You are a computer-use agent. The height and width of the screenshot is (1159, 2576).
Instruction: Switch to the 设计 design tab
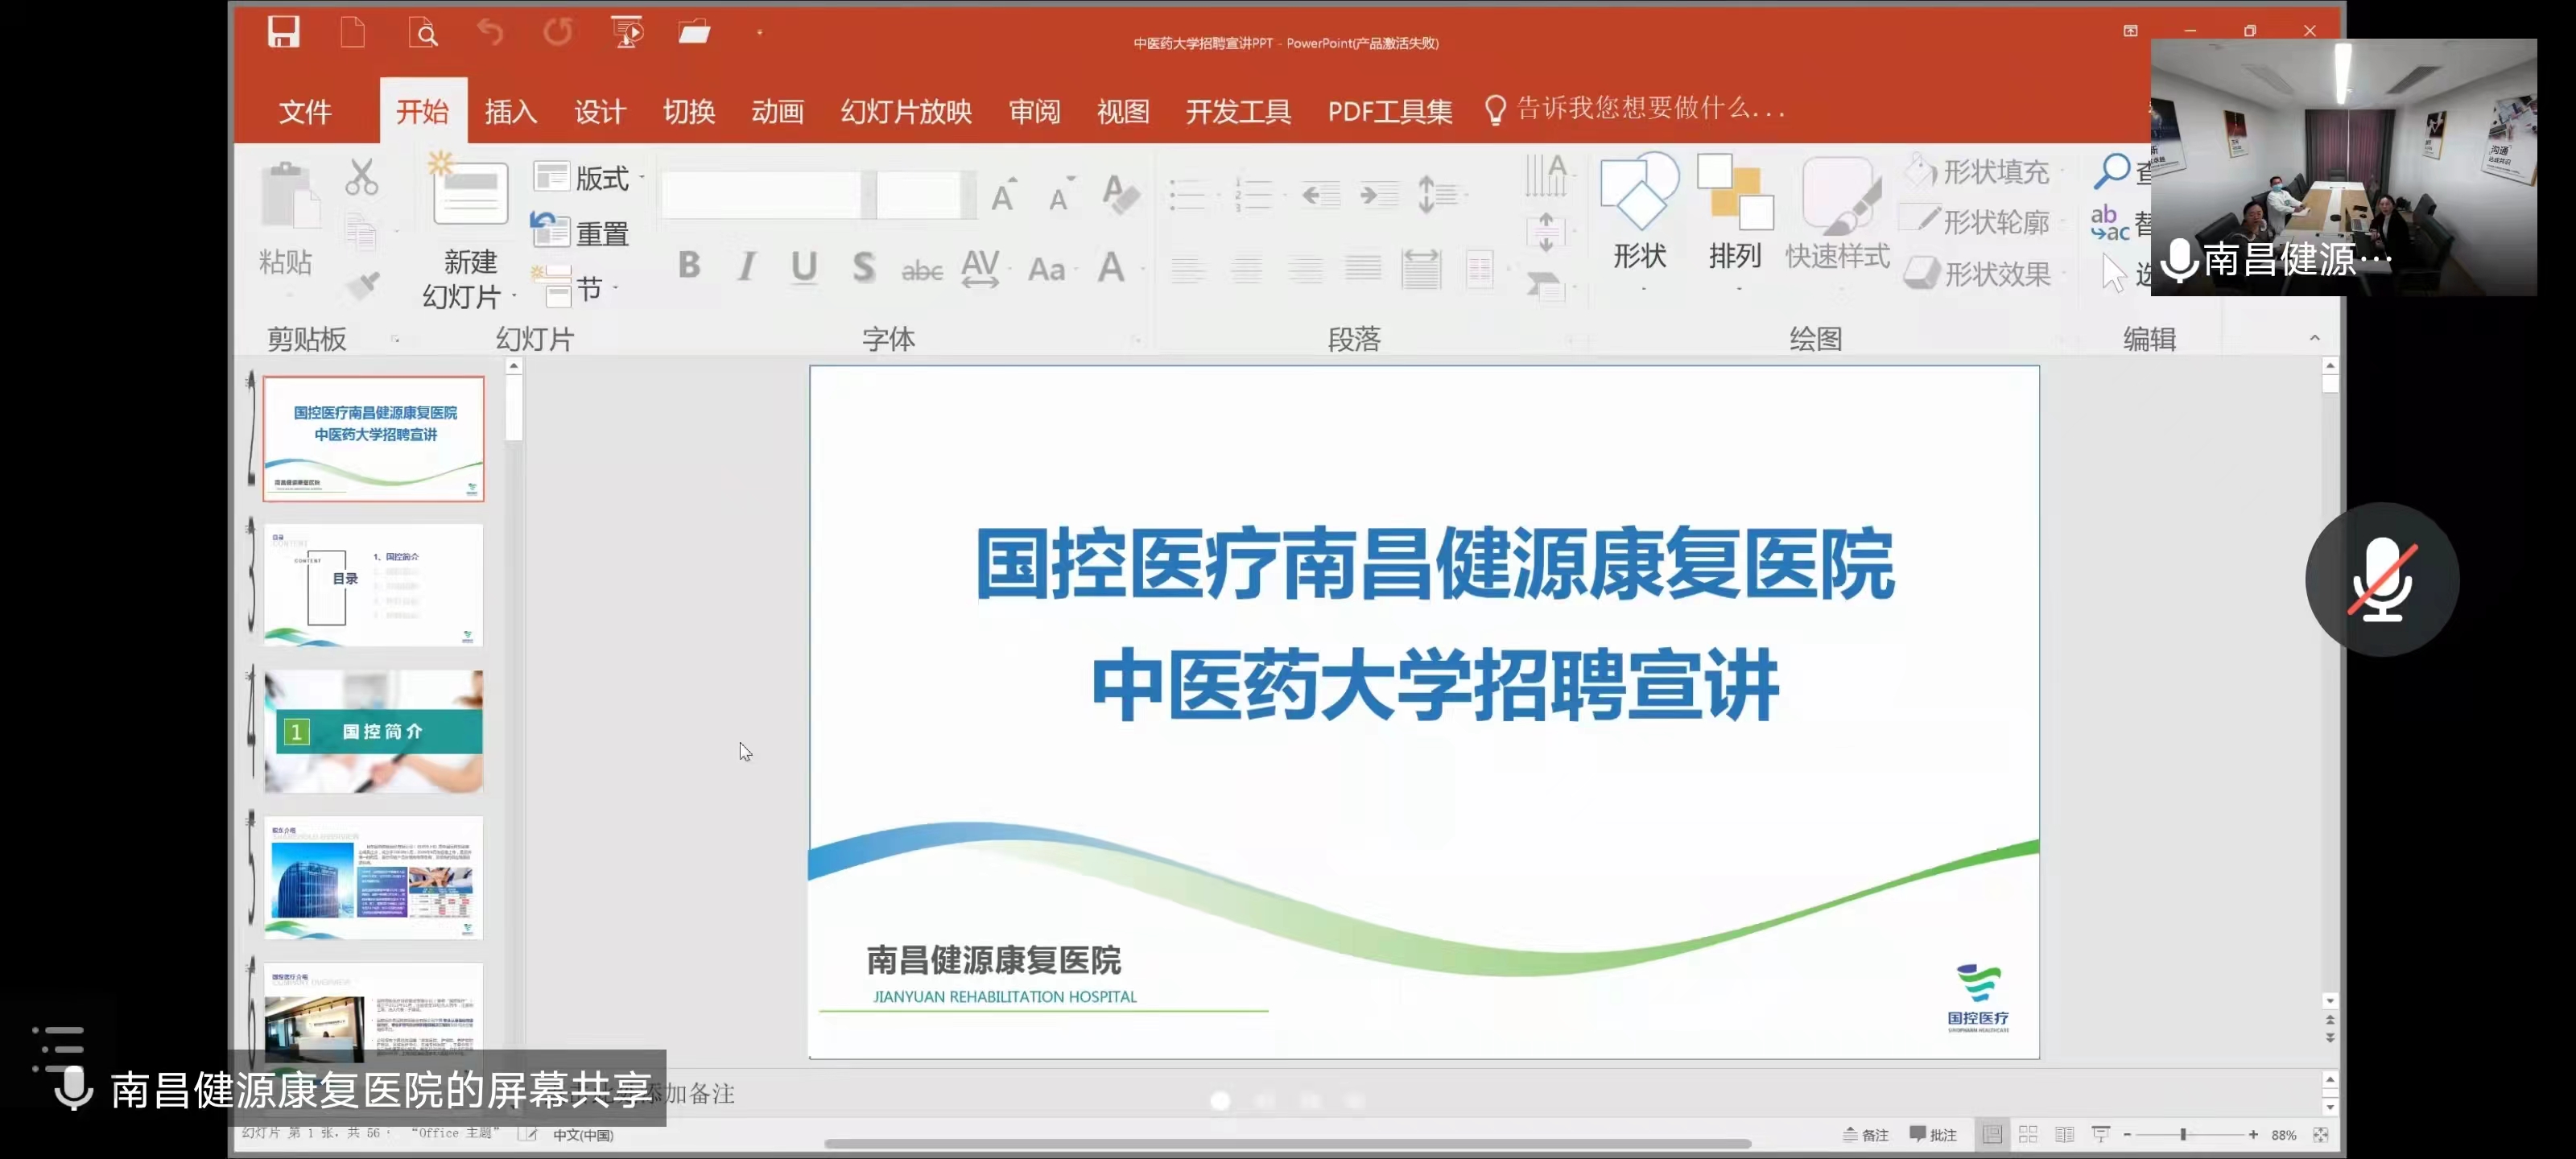point(600,110)
